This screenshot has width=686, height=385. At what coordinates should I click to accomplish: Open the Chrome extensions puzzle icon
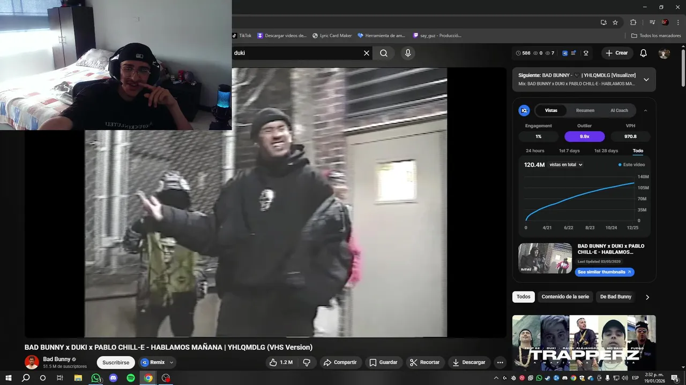click(633, 22)
